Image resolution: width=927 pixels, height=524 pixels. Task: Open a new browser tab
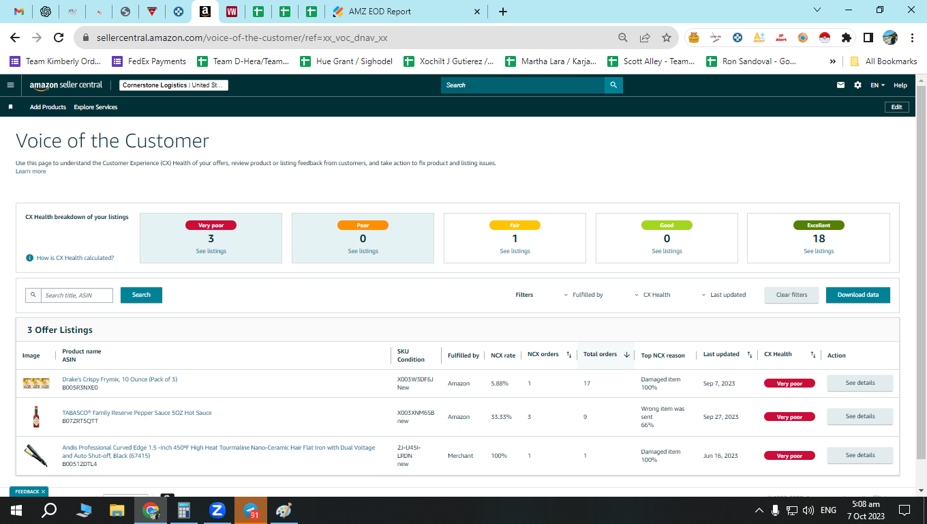coord(503,12)
